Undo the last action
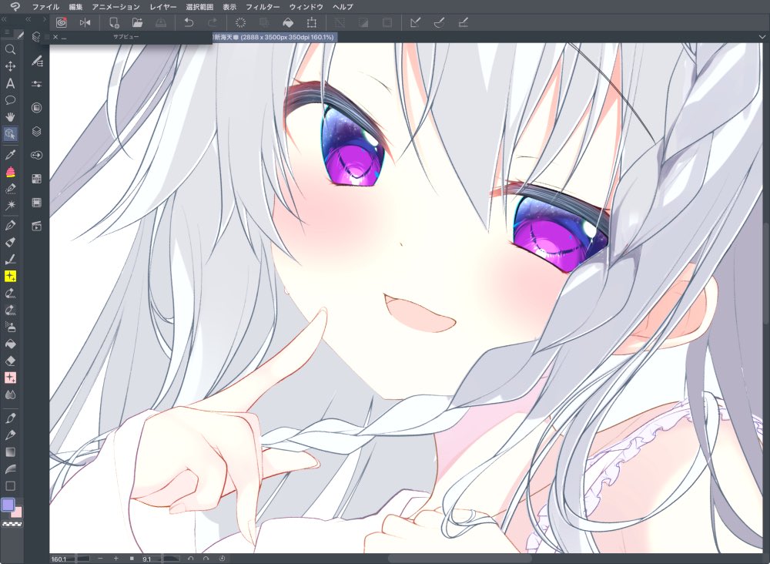Viewport: 770px width, 564px height. [x=189, y=22]
